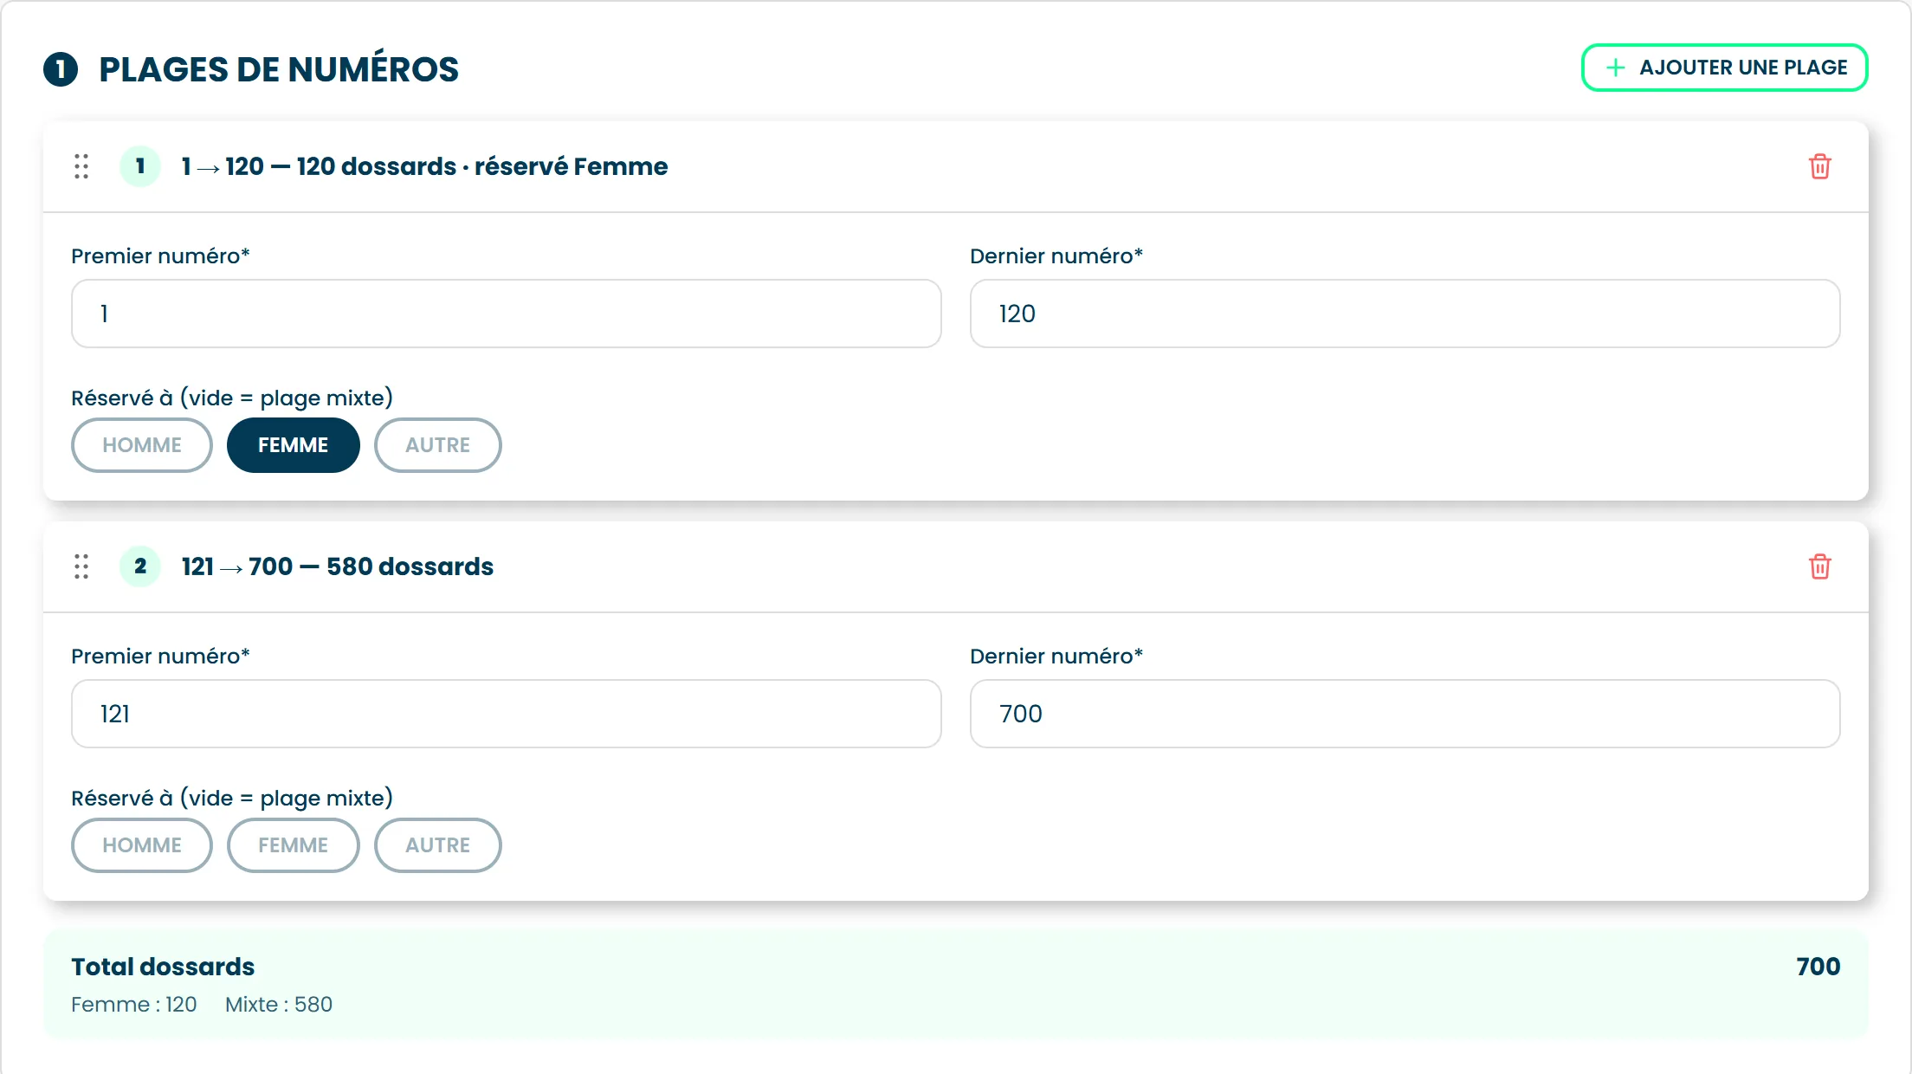This screenshot has width=1912, height=1074.
Task: Click the heading '121 → 700 — 580 dossards'
Action: coord(338,566)
